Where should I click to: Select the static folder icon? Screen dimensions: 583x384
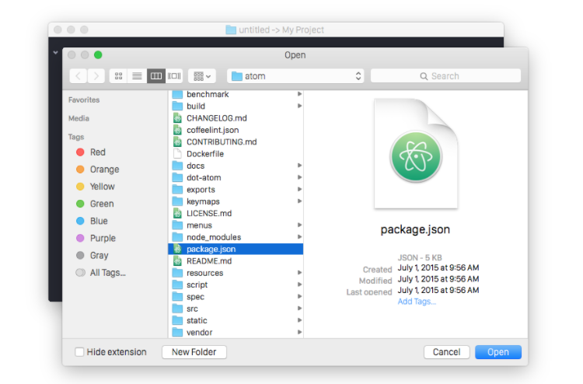(x=177, y=320)
